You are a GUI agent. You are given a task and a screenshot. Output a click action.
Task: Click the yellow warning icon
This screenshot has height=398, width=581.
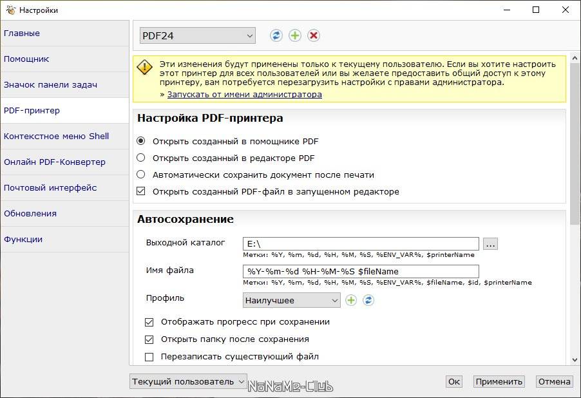pyautogui.click(x=144, y=68)
